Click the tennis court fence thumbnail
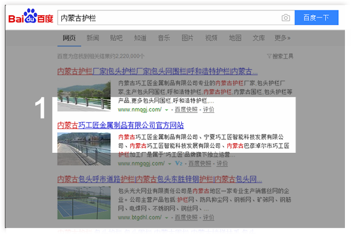This screenshot has height=234, width=351. 84,203
